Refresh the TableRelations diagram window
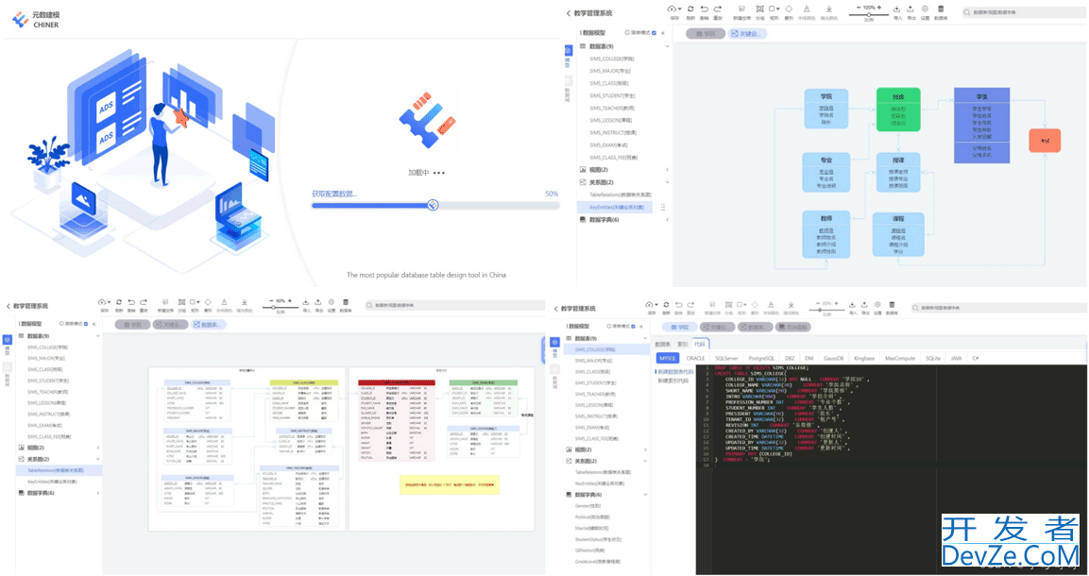Screen dimensions: 1089x576 pyautogui.click(x=119, y=302)
